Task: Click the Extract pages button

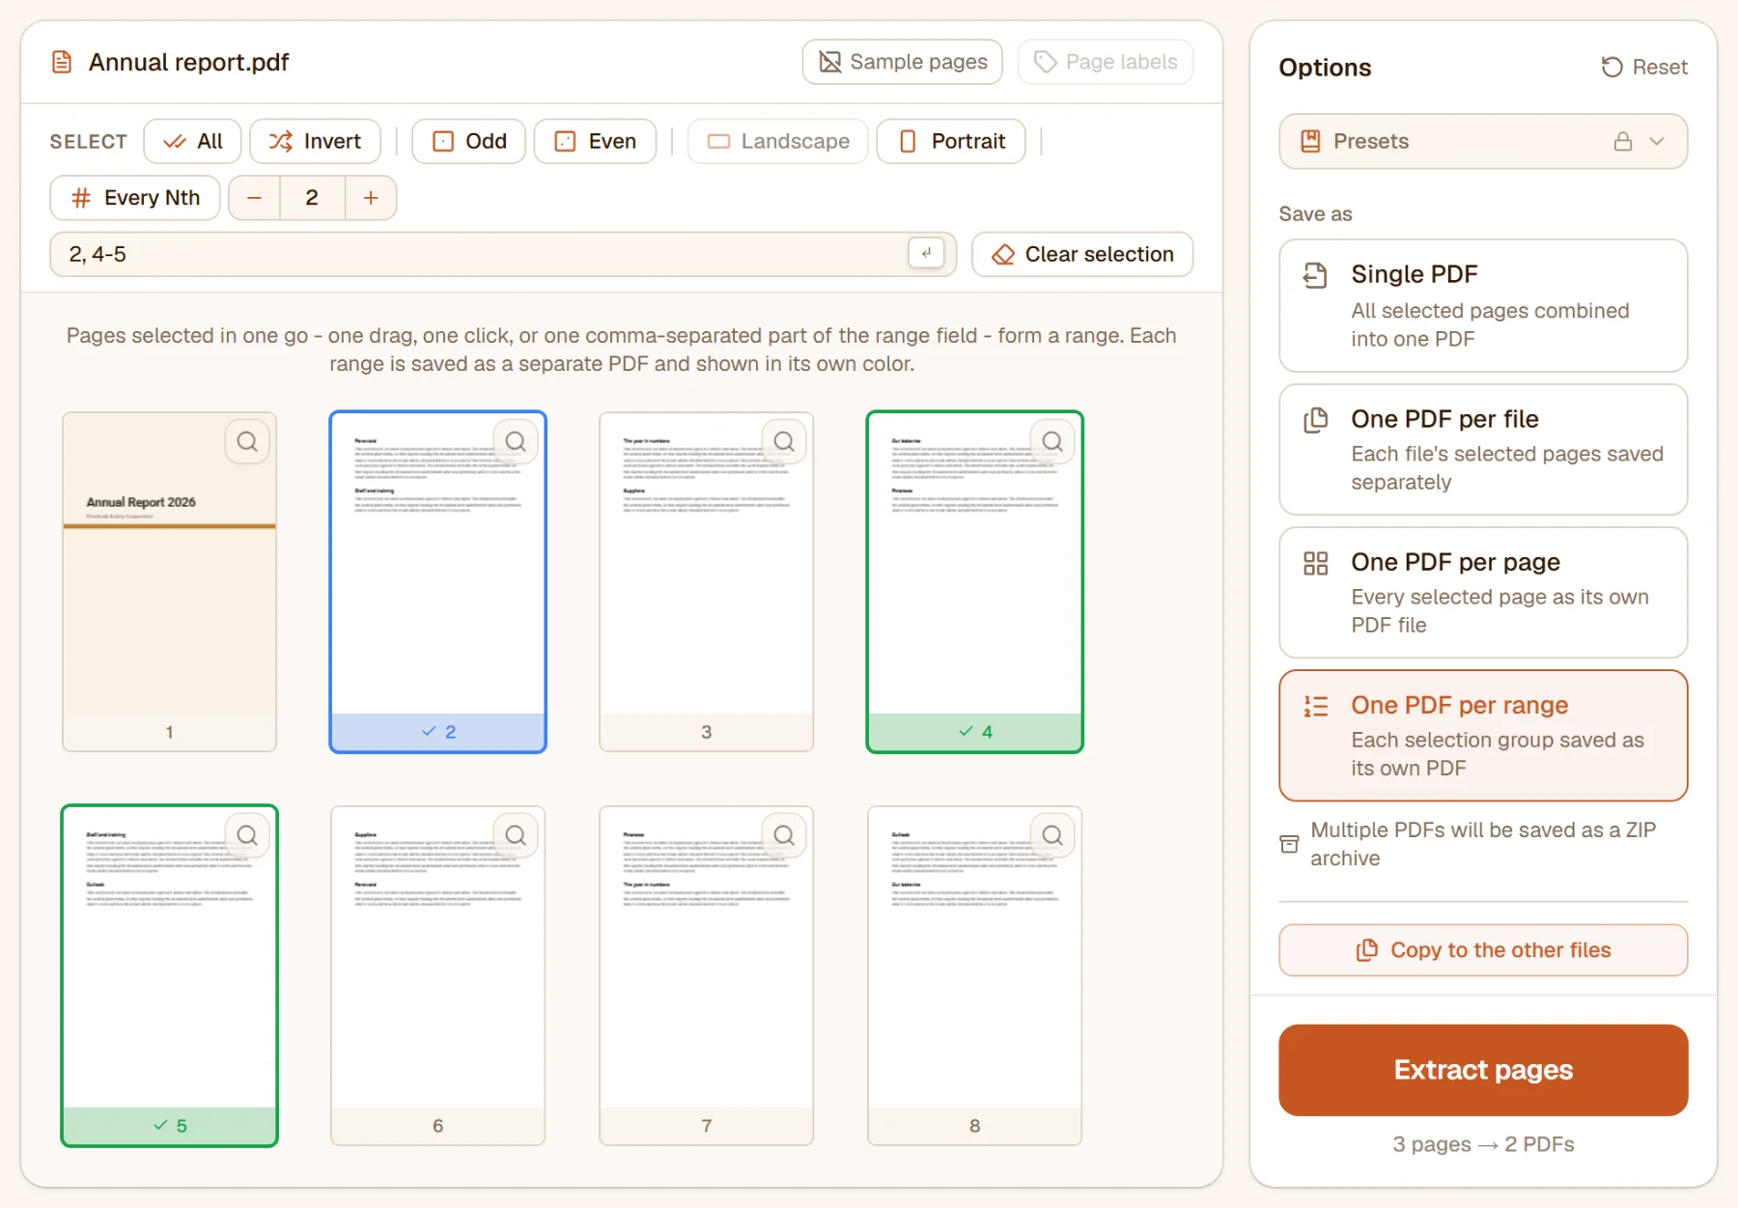Action: pos(1483,1070)
